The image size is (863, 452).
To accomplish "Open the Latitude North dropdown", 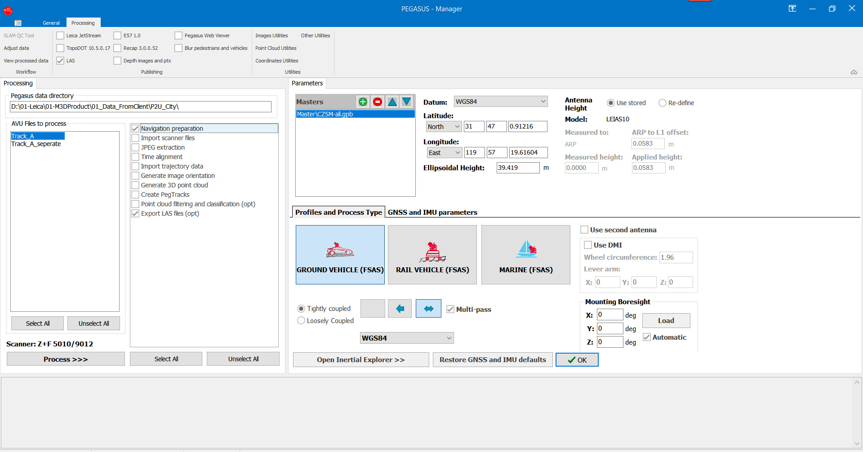I will click(x=444, y=127).
